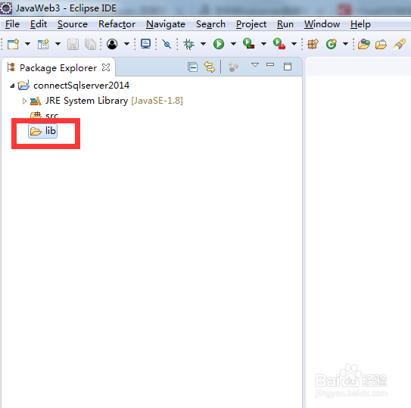The height and width of the screenshot is (408, 411).
Task: Click the focus on task icon
Action: tap(233, 67)
